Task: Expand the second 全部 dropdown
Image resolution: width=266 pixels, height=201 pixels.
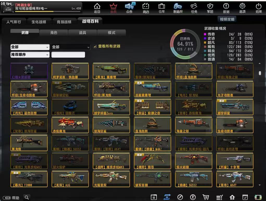Action: 71,47
